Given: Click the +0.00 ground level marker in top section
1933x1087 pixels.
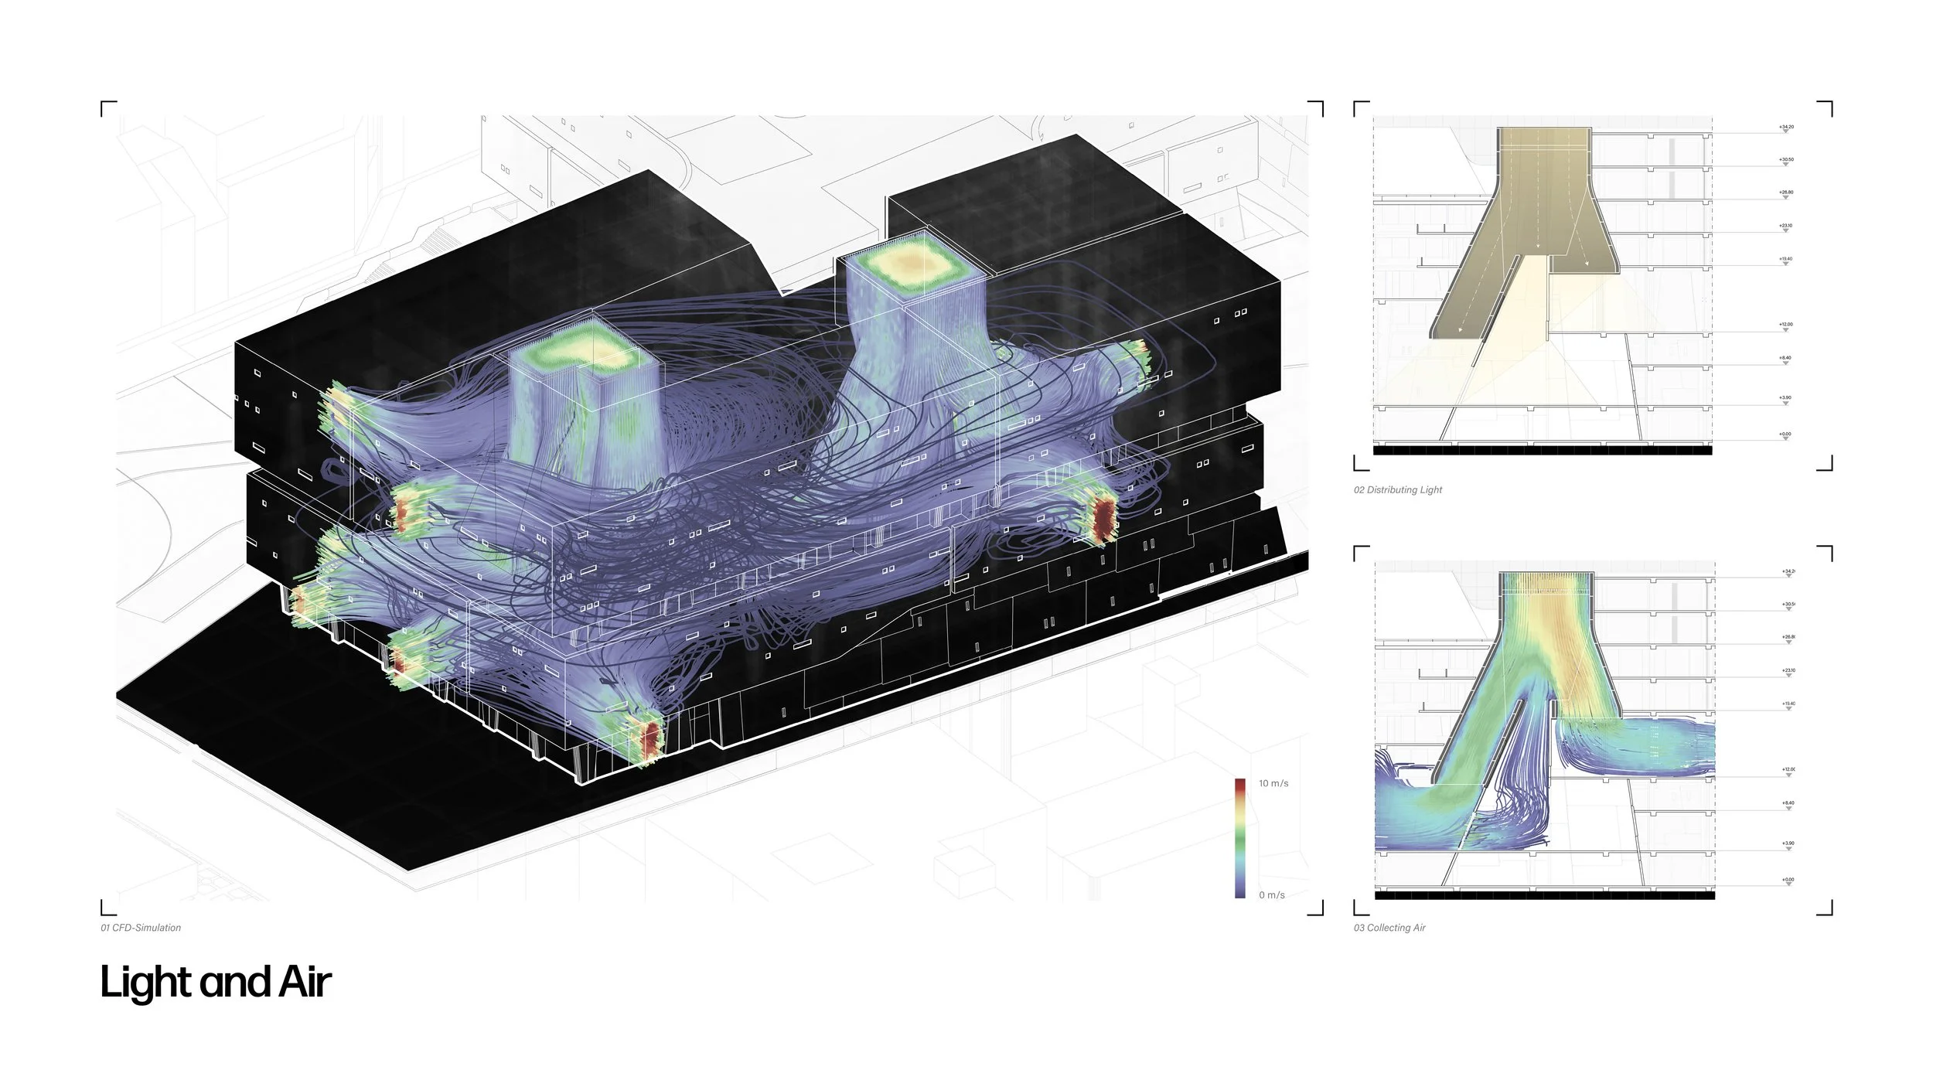Looking at the screenshot, I should (1785, 434).
